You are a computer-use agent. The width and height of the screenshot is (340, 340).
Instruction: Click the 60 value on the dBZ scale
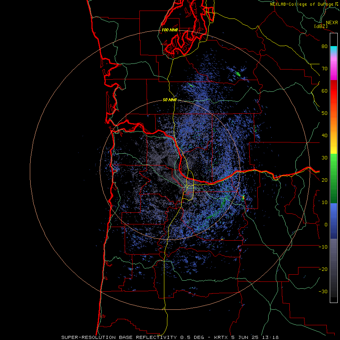pyautogui.click(x=325, y=91)
